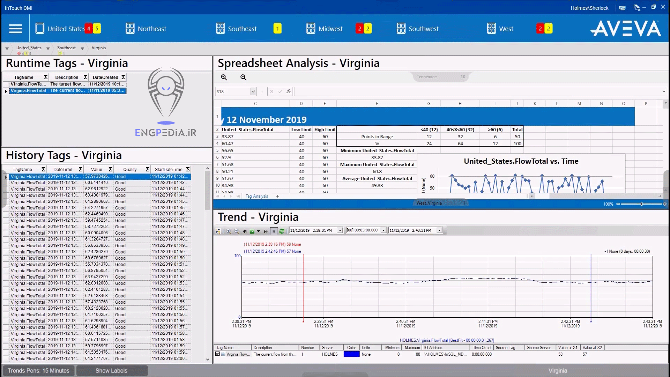670x377 pixels.
Task: Click the formula confirm checkmark icon
Action: (x=280, y=91)
